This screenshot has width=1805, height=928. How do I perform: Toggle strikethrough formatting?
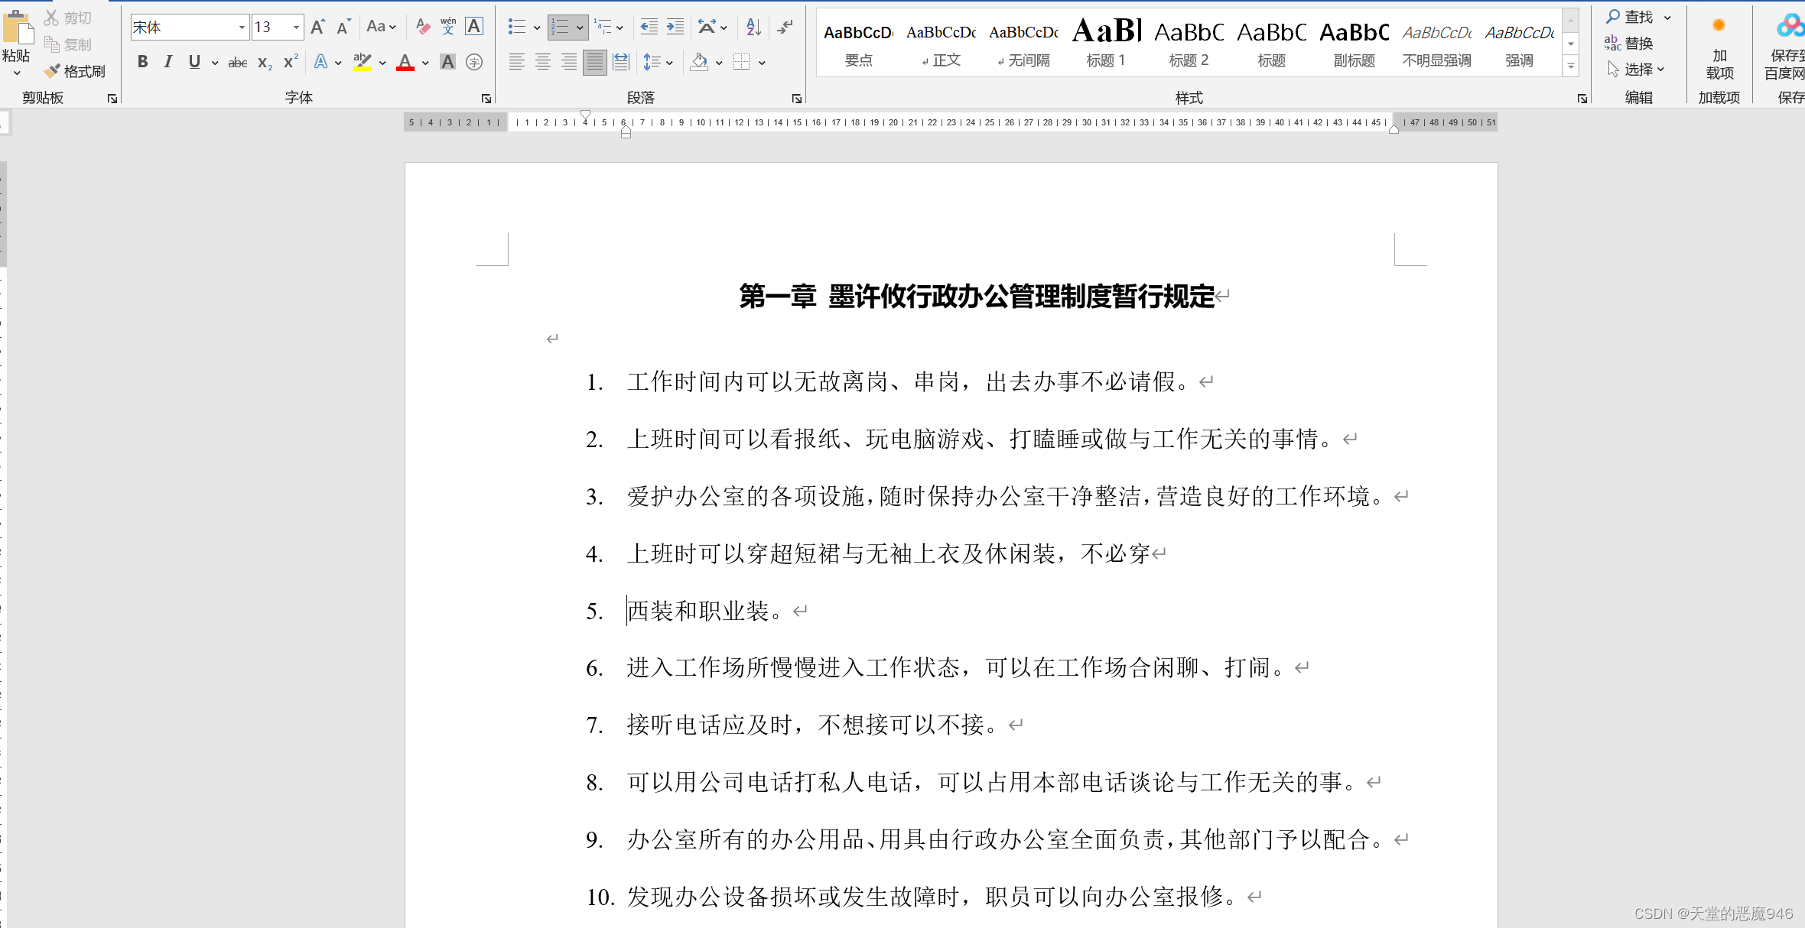coord(238,62)
